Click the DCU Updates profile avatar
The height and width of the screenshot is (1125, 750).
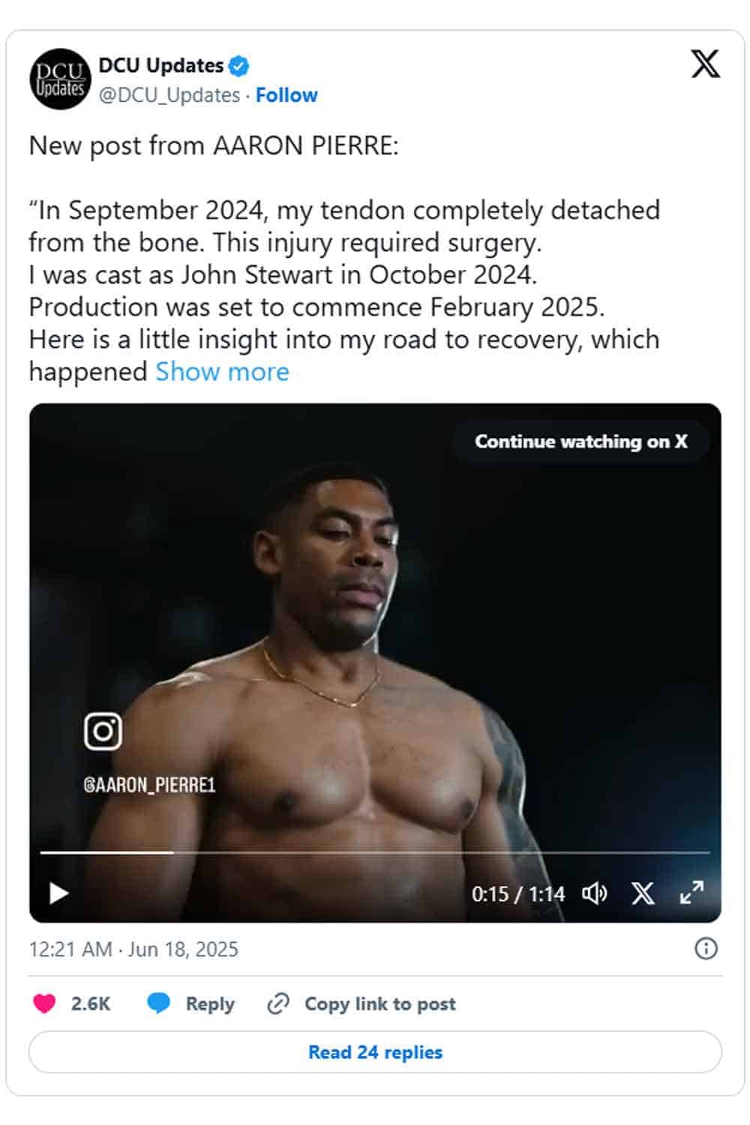[x=60, y=79]
